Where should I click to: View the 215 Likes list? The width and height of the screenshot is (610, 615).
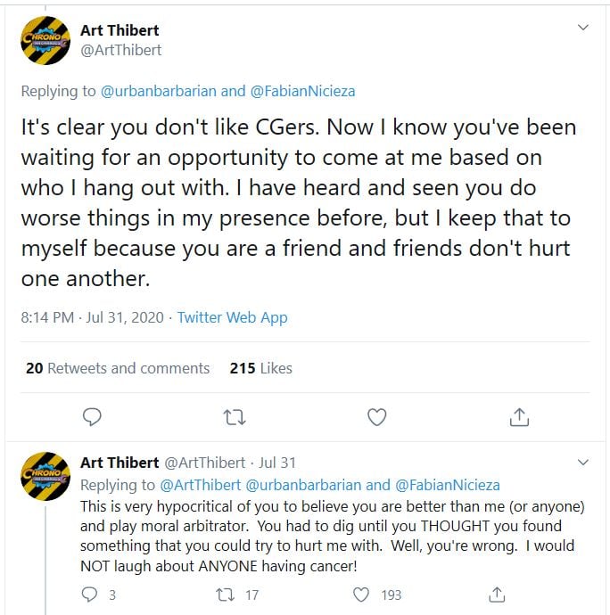[x=260, y=368]
